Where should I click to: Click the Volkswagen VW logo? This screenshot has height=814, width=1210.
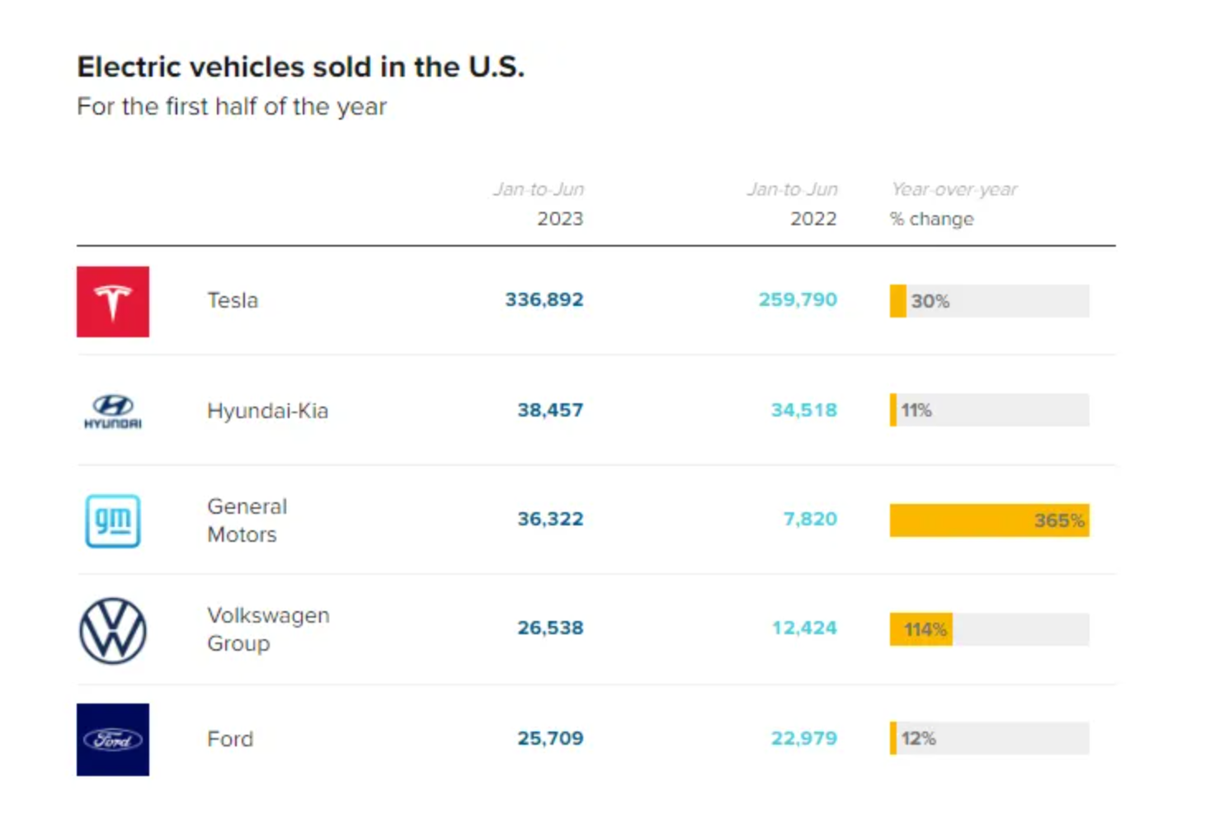point(113,631)
